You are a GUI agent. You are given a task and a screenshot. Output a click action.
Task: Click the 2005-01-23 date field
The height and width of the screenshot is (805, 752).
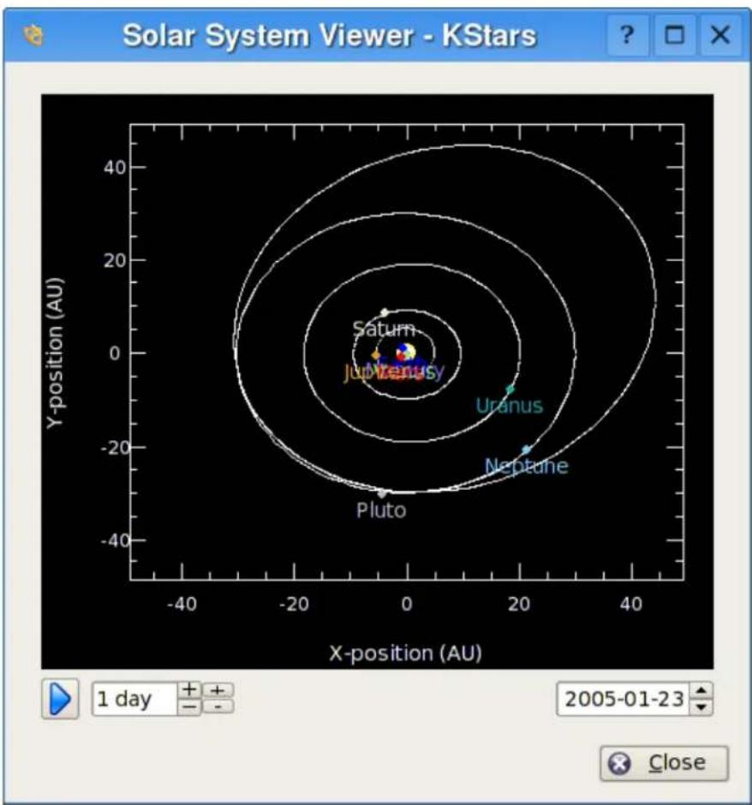624,699
